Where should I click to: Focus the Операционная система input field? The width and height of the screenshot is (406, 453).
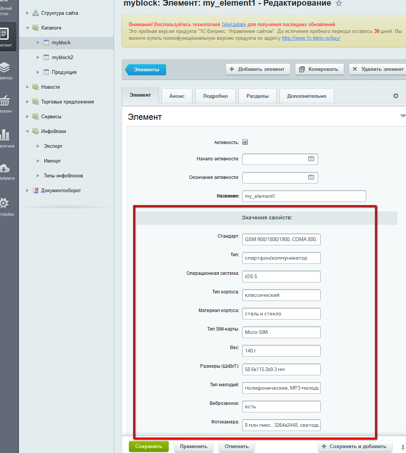click(x=281, y=276)
